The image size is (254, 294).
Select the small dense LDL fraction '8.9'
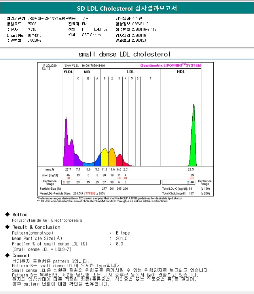point(120,244)
